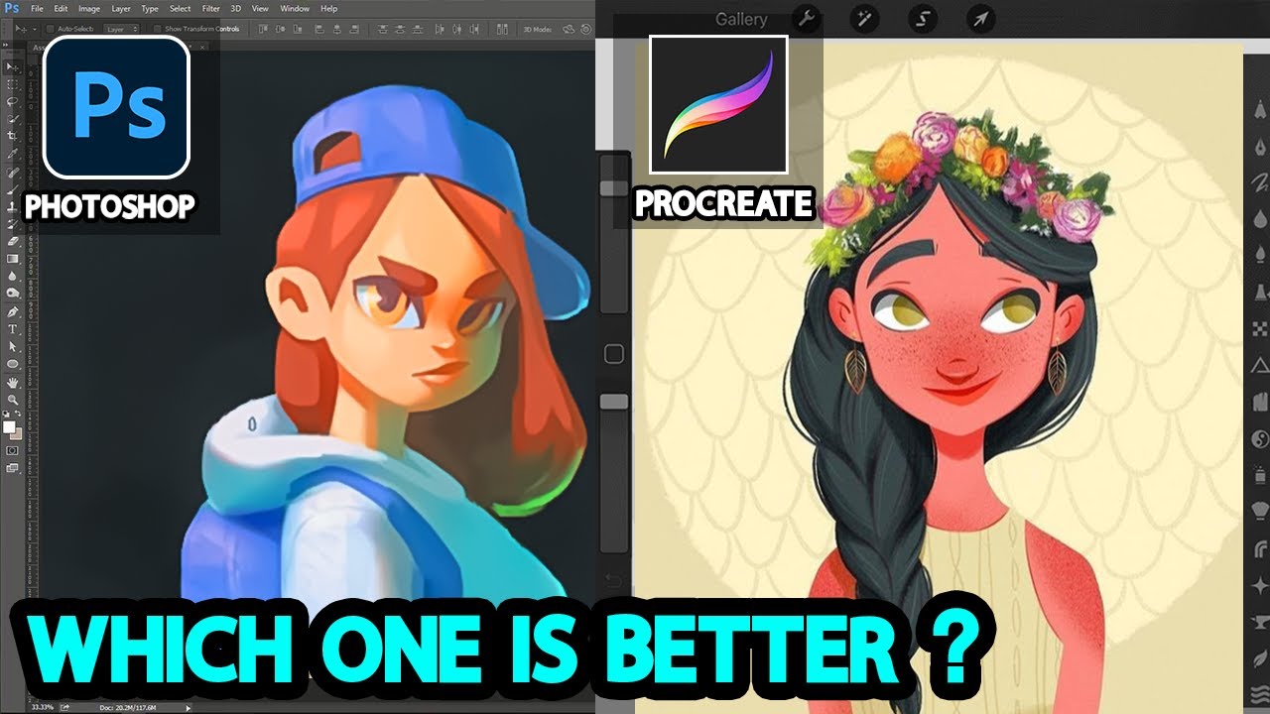The width and height of the screenshot is (1270, 714).
Task: Open the Image menu
Action: (89, 8)
